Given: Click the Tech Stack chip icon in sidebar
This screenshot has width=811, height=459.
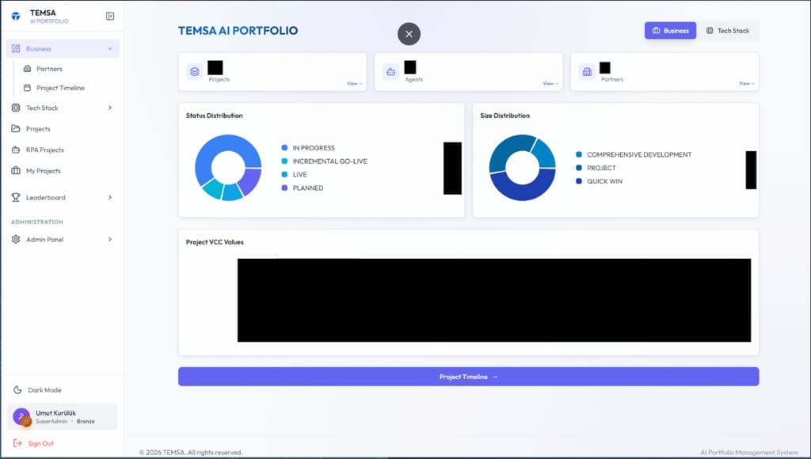Looking at the screenshot, I should tap(16, 108).
